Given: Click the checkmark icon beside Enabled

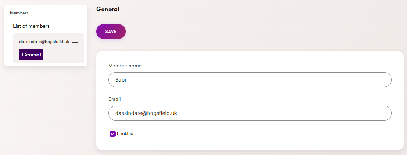Looking at the screenshot, I should (x=113, y=134).
